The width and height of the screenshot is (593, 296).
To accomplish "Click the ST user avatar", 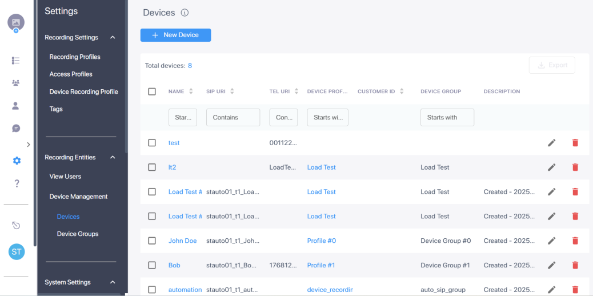I will point(17,251).
